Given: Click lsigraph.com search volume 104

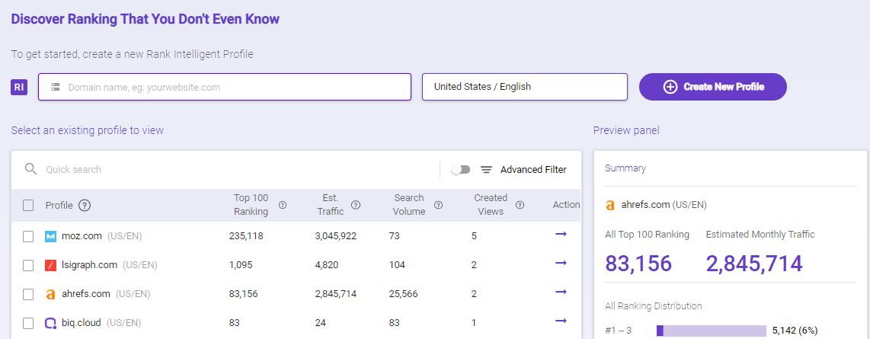Looking at the screenshot, I should (x=397, y=265).
